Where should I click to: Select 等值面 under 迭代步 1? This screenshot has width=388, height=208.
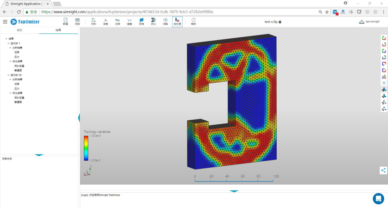point(18,70)
